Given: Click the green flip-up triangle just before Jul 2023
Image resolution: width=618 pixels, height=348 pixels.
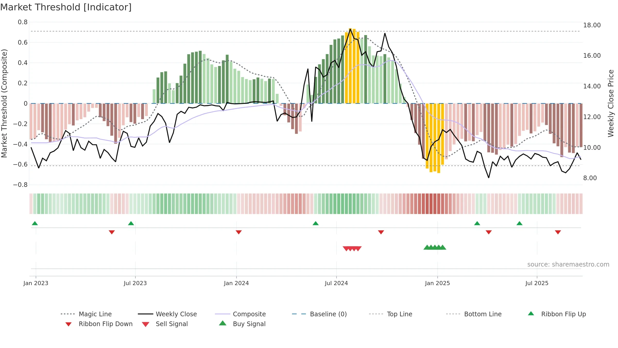Looking at the screenshot, I should click(131, 223).
